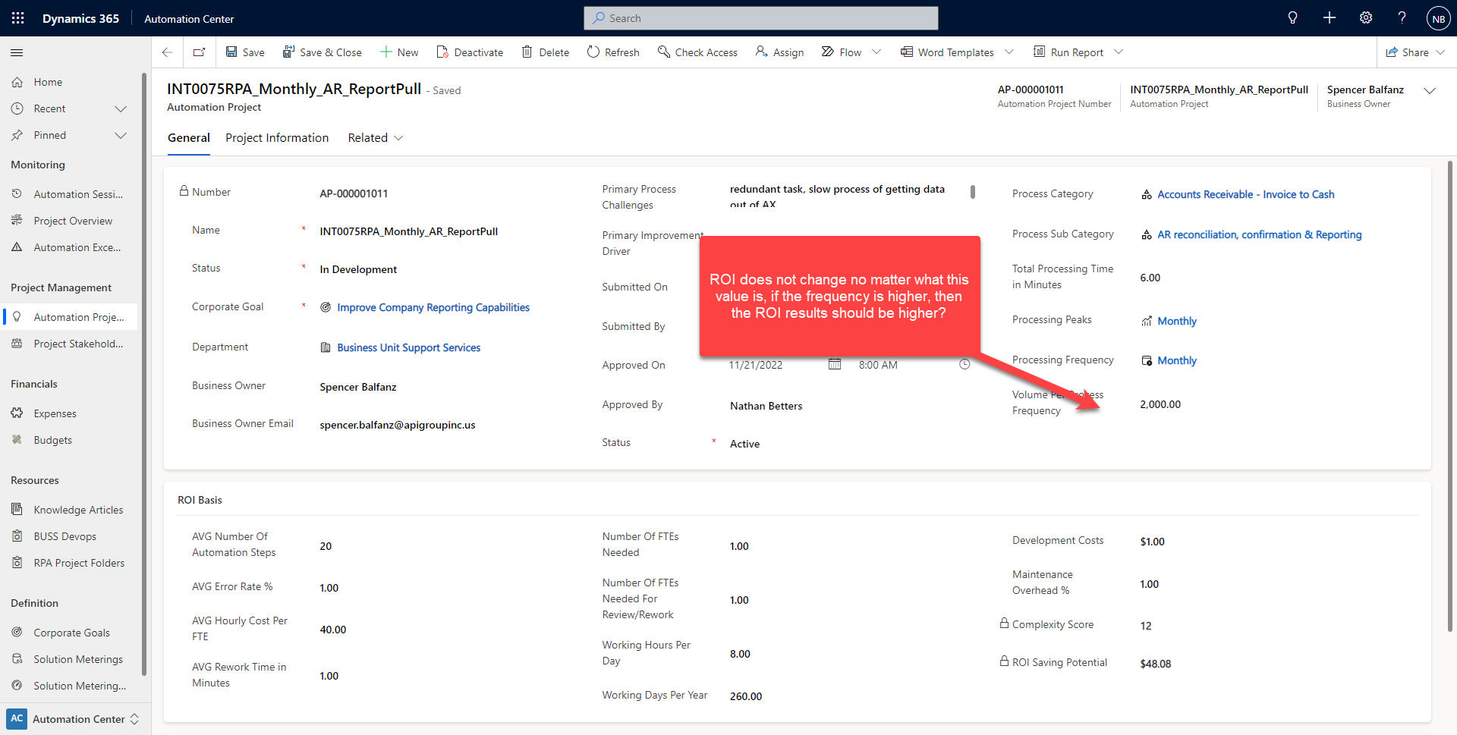Open the Improve Company Reporting Capabilities link

coord(433,307)
